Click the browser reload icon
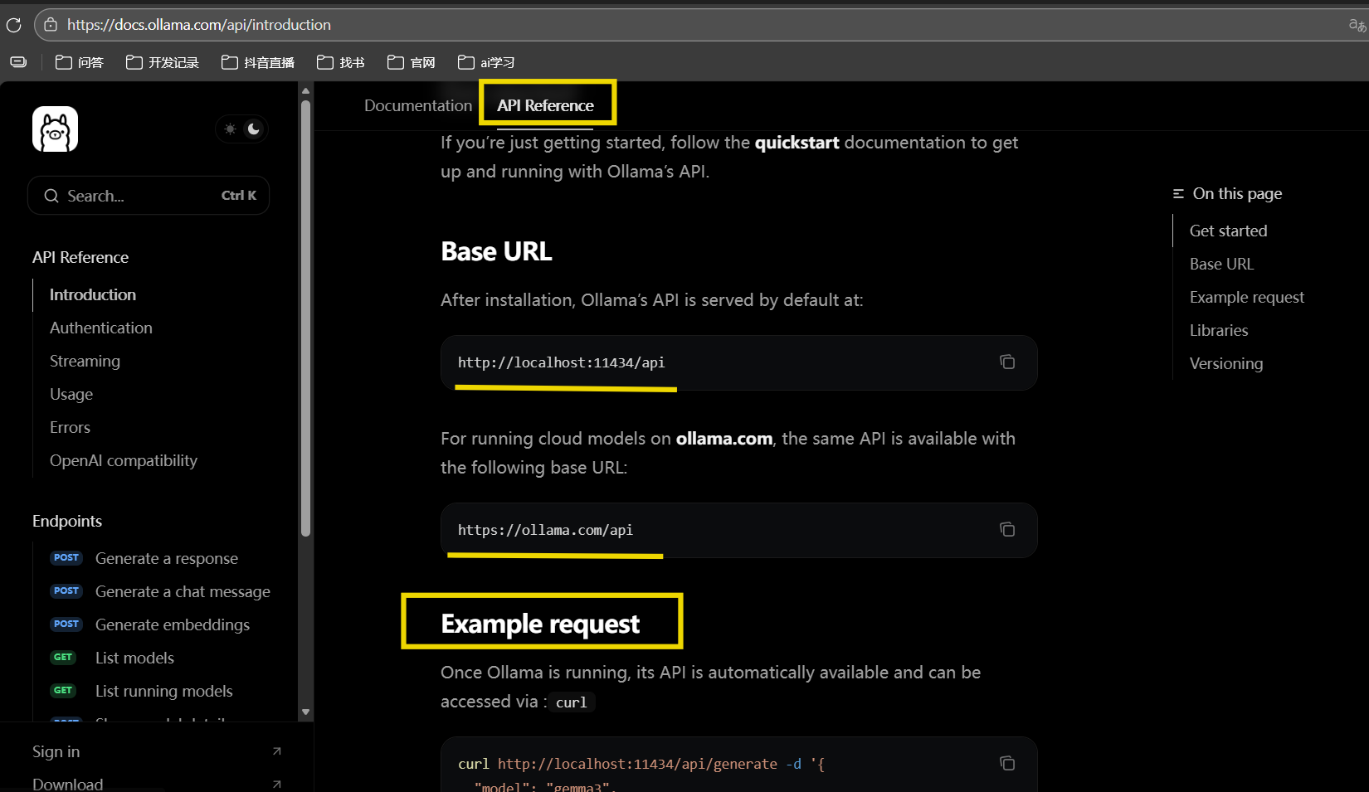The image size is (1369, 792). 13,25
